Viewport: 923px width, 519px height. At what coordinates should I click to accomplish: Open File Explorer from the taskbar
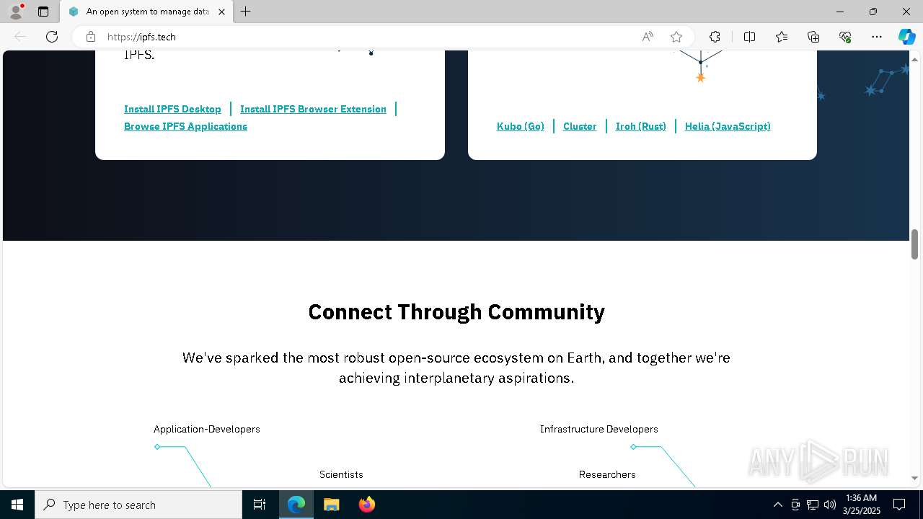(332, 505)
